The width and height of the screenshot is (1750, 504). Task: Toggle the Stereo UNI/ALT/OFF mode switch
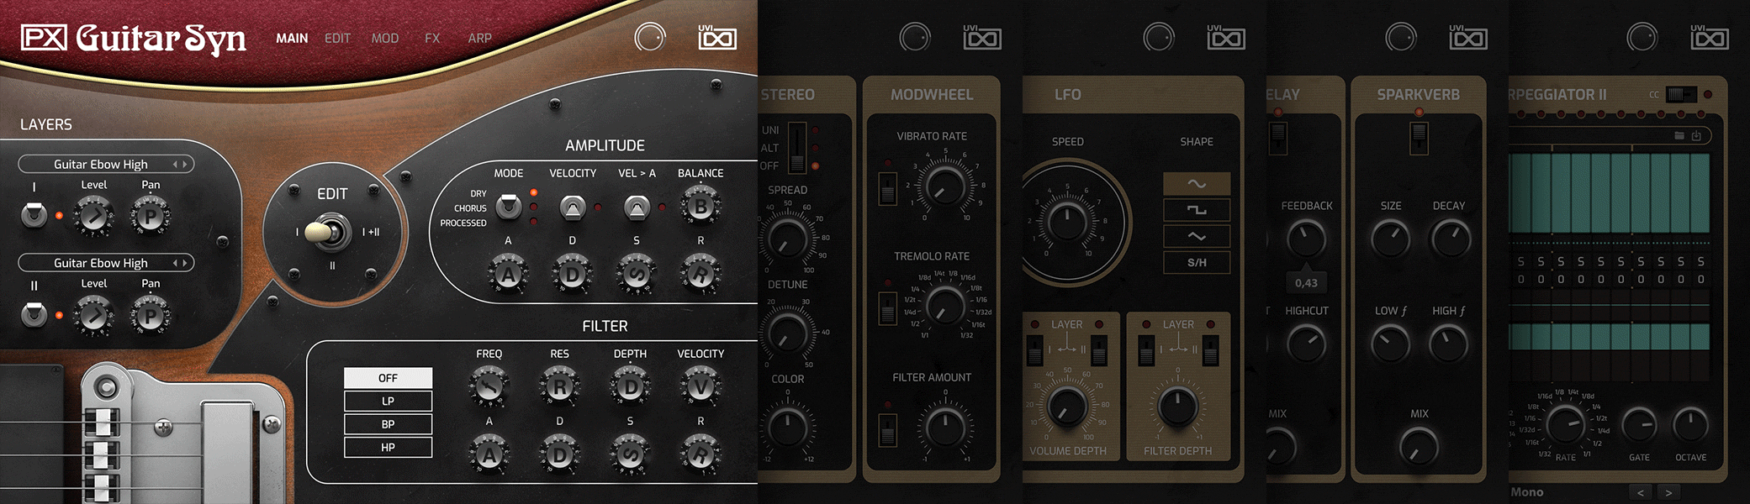point(796,148)
